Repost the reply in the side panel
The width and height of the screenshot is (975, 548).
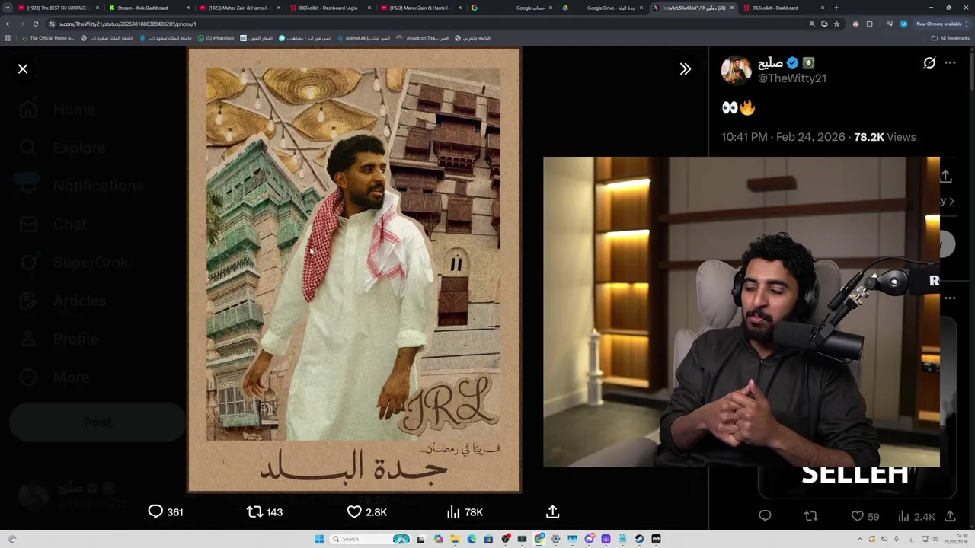click(811, 517)
